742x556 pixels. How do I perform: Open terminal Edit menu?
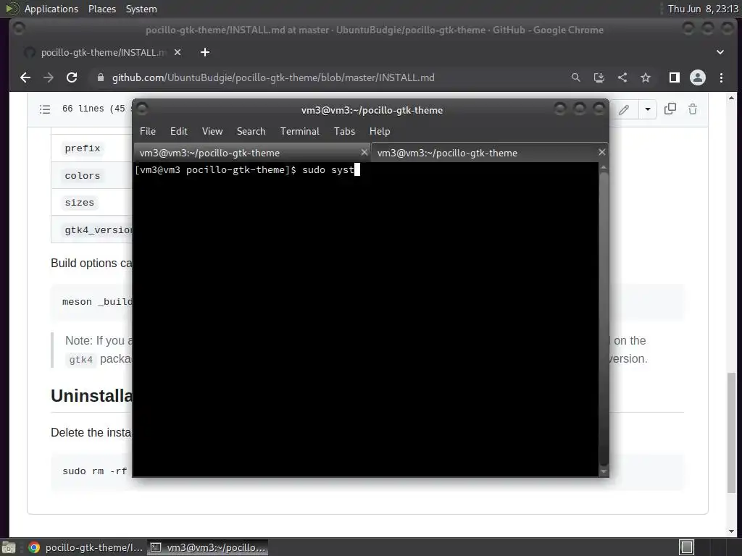pos(179,131)
